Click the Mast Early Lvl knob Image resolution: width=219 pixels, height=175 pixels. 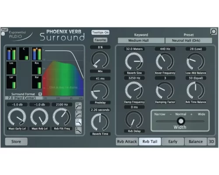click(17, 117)
